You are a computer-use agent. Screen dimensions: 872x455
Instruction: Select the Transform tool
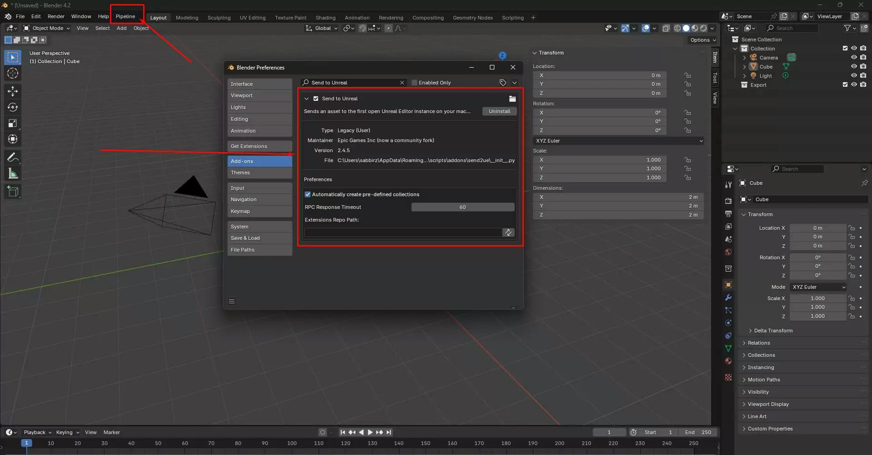[x=13, y=139]
